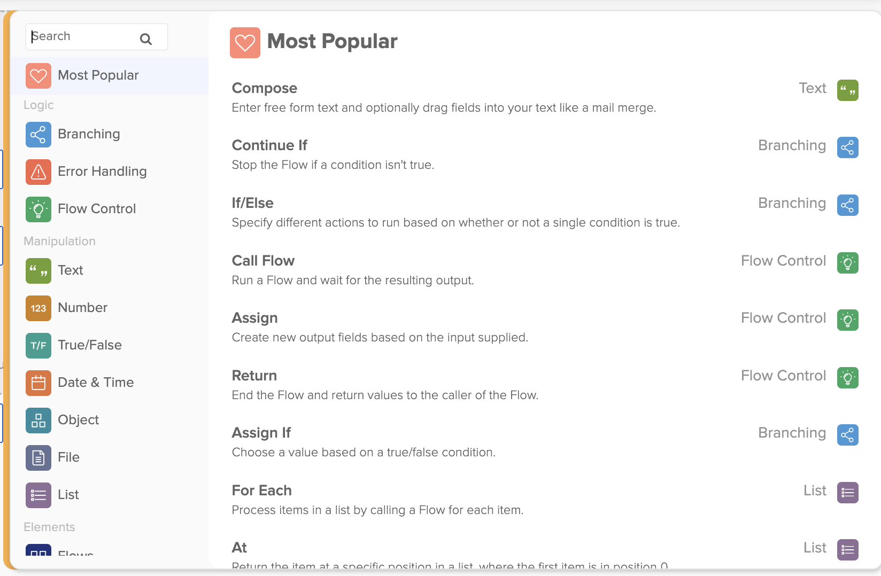Click the Number 123 icon

tap(38, 308)
